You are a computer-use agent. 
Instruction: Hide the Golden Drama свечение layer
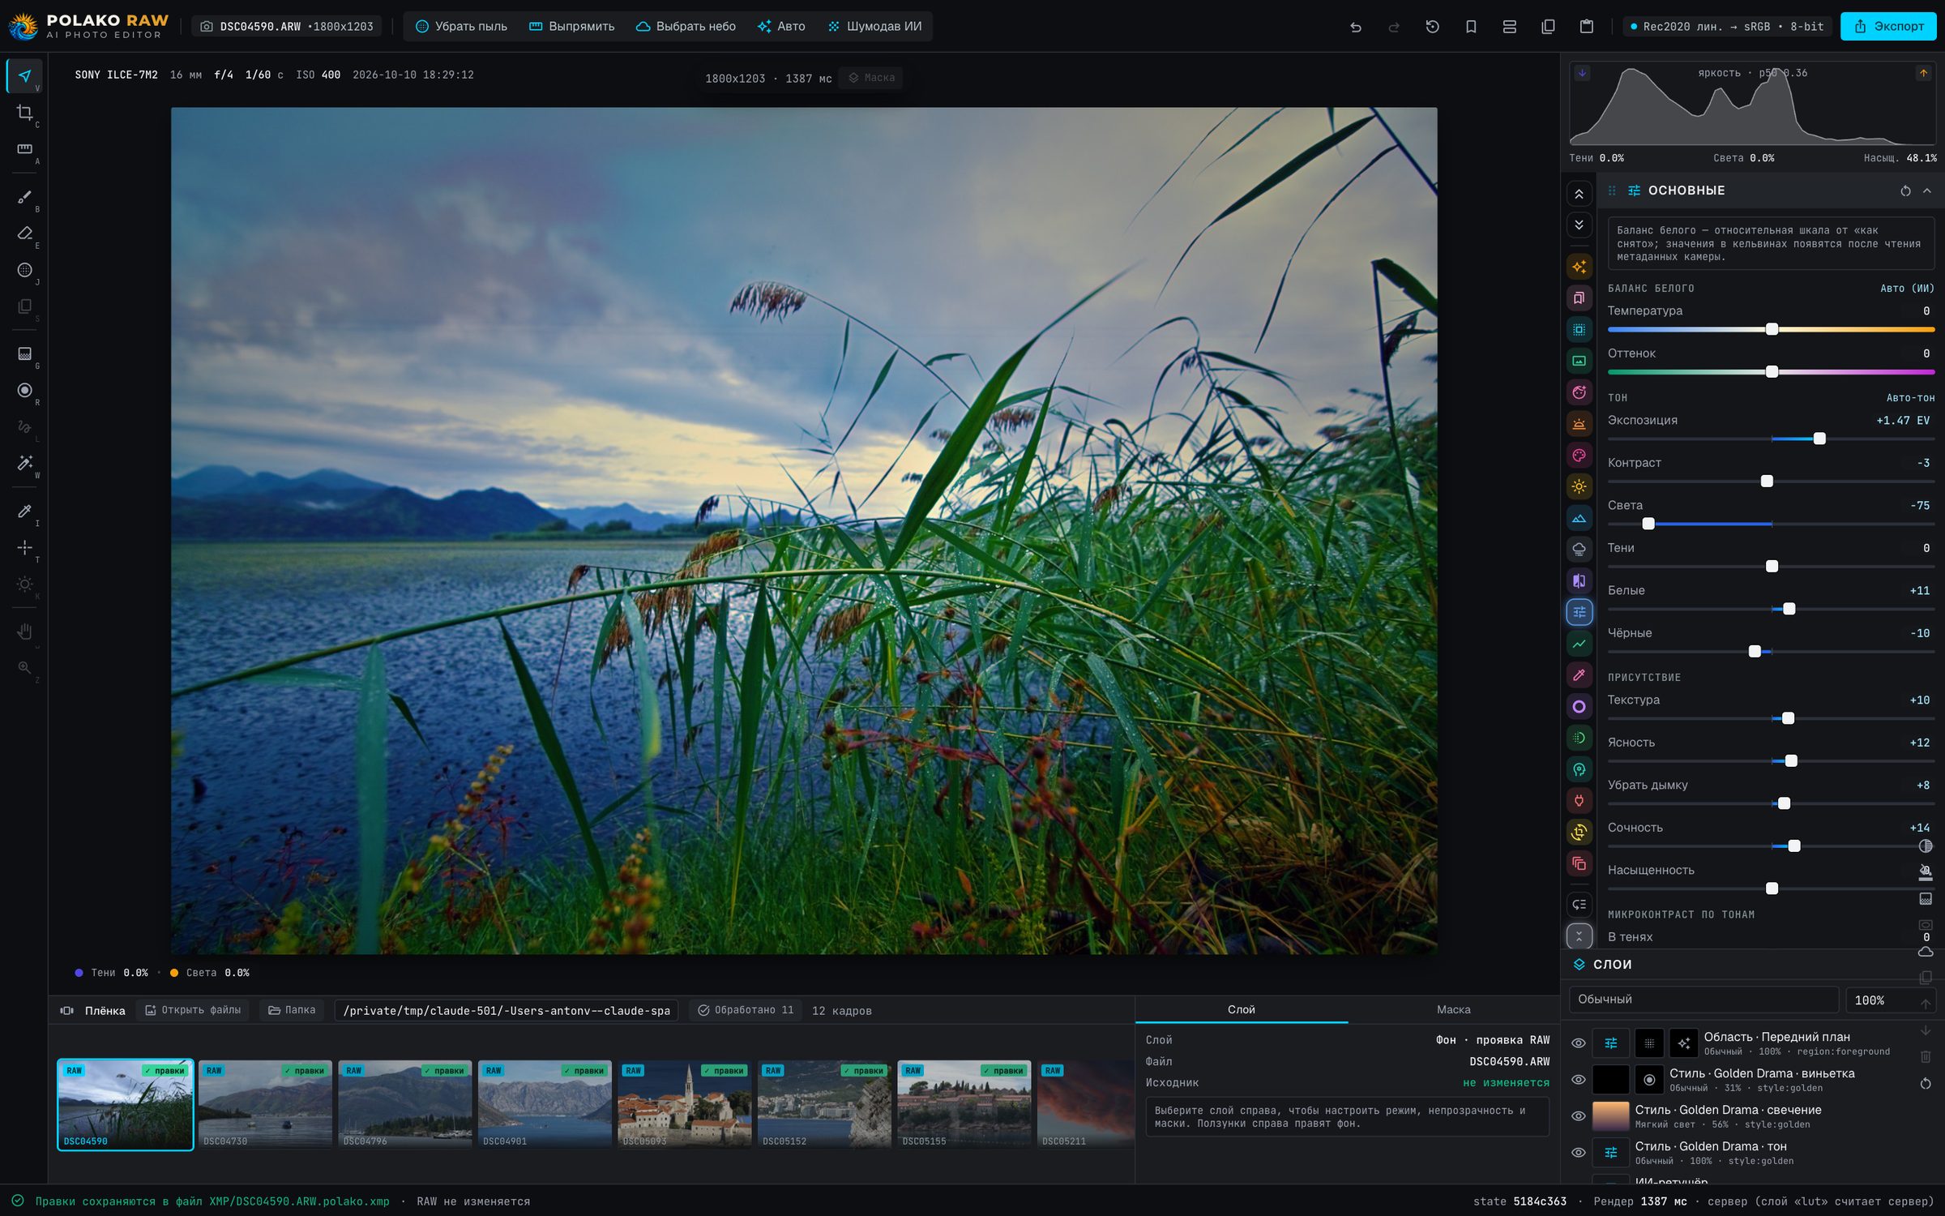(x=1578, y=1116)
